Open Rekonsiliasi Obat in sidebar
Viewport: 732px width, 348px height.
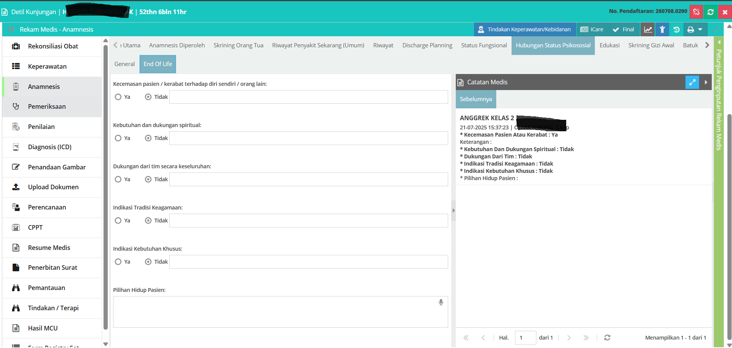52,46
